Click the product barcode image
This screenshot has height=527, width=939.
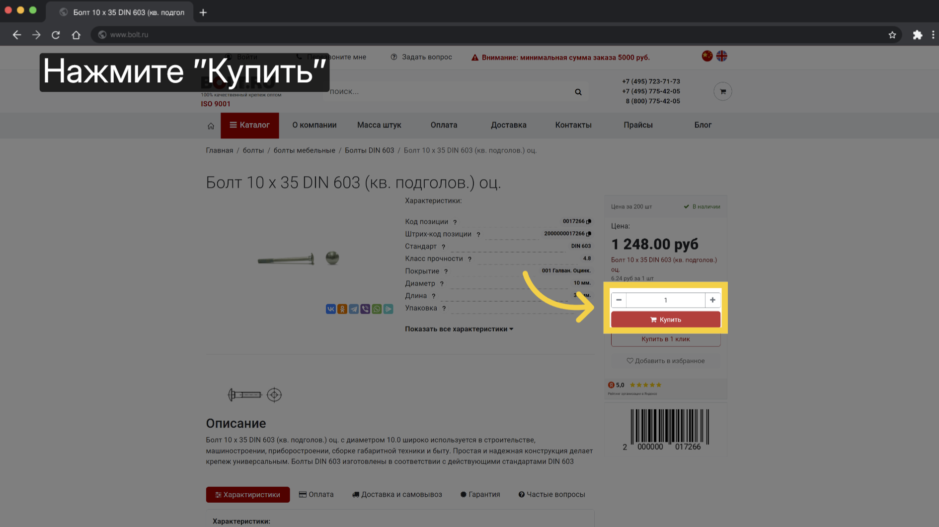[x=666, y=429]
